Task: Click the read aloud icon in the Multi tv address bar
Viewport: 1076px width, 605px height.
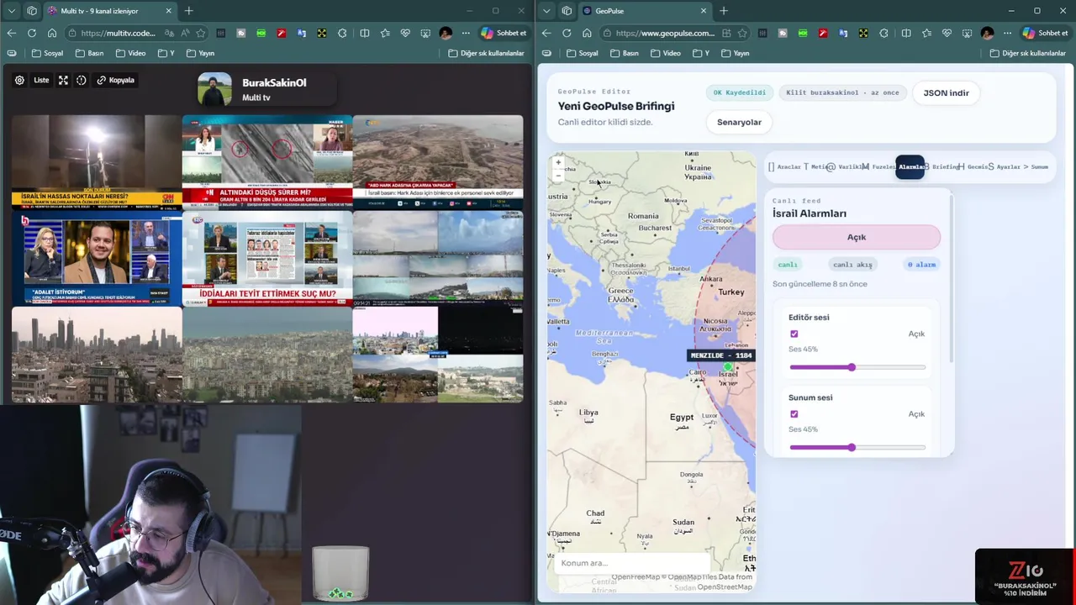Action: point(185,34)
